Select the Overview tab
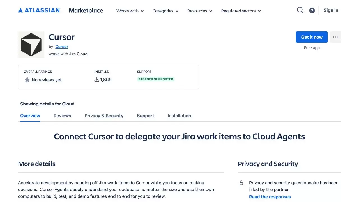The width and height of the screenshot is (359, 202). (x=30, y=116)
